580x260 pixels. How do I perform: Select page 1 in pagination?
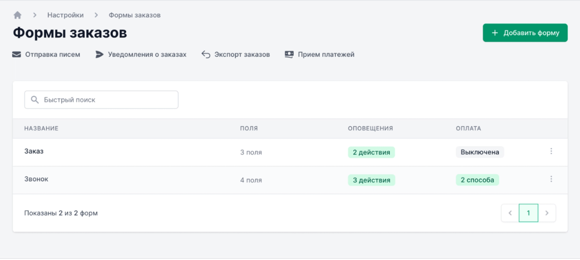pos(529,213)
